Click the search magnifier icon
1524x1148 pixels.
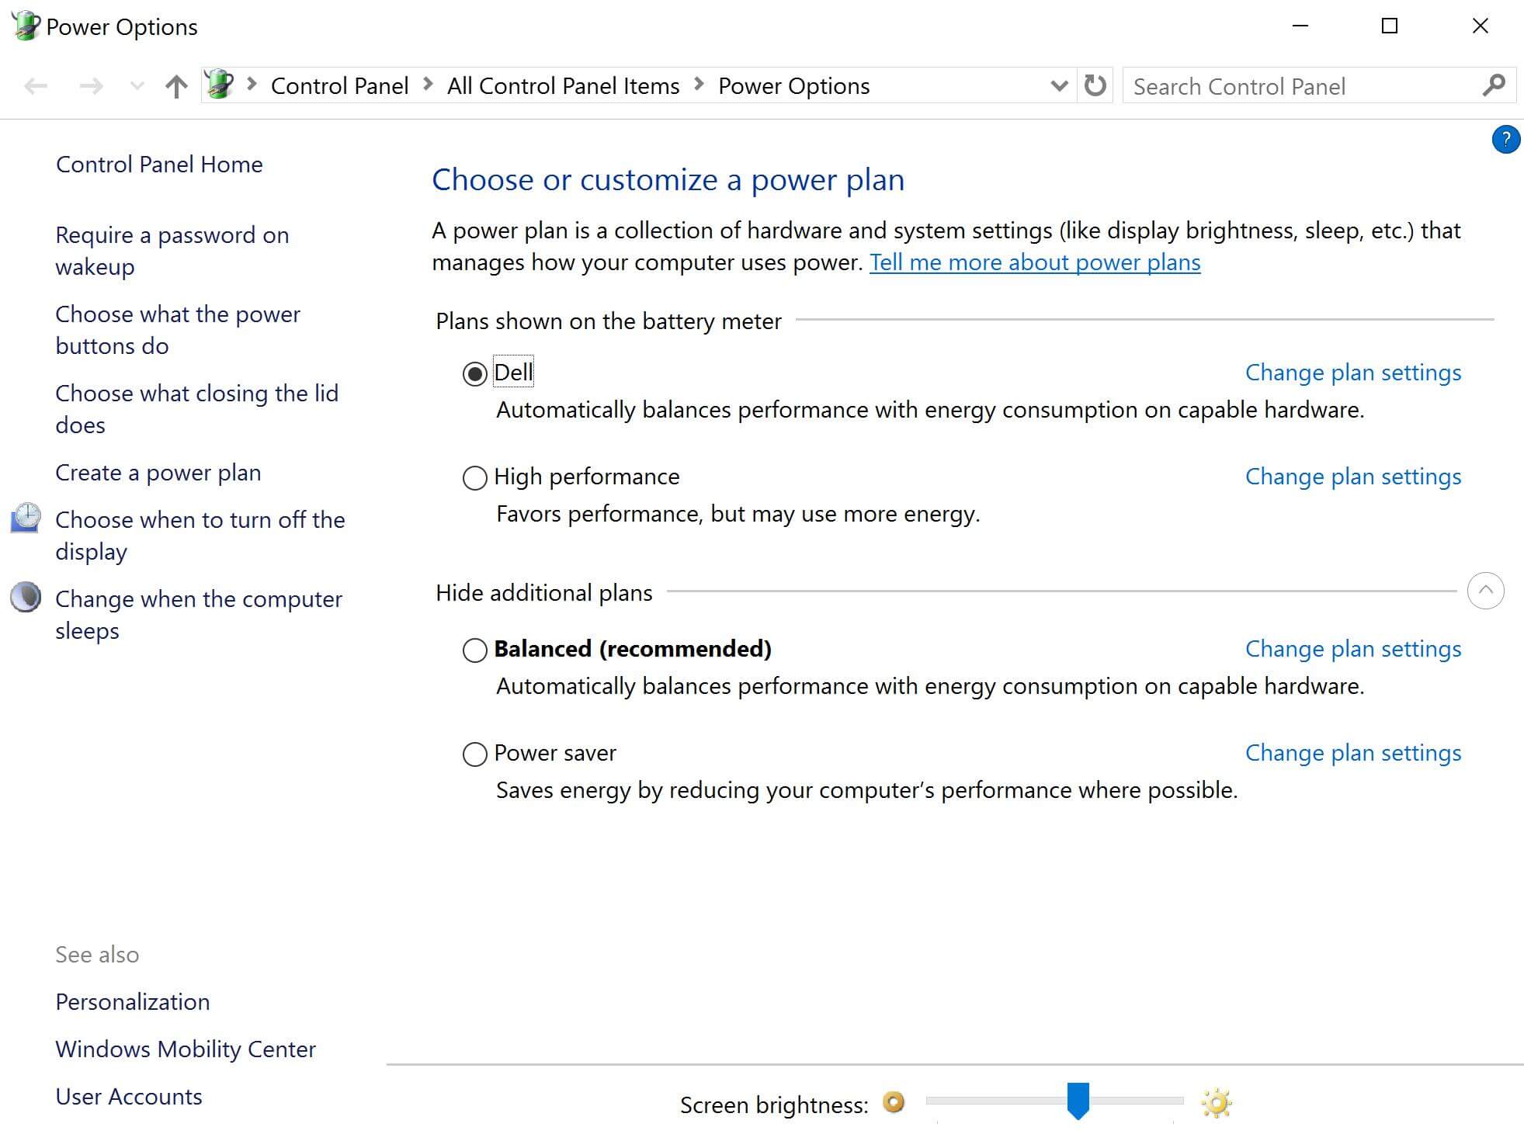point(1493,85)
